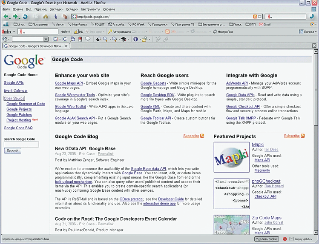Screen dimensions: 319x244
Task: Click the blue info icon on Google toolbar
Action: click(135, 39)
